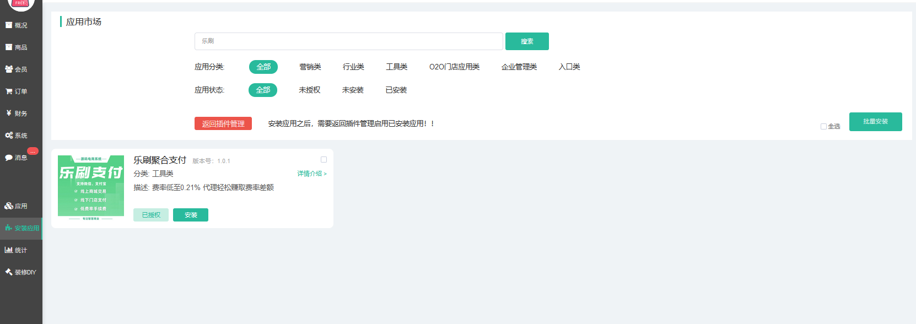This screenshot has height=324, width=916.
Task: Select the 工具类 category filter
Action: point(396,67)
